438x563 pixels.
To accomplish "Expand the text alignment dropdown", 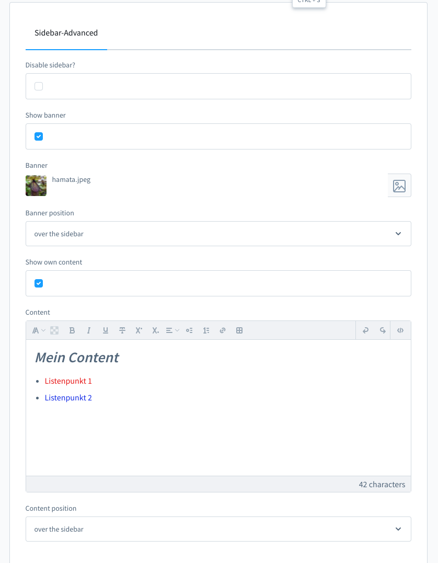I will pos(172,330).
